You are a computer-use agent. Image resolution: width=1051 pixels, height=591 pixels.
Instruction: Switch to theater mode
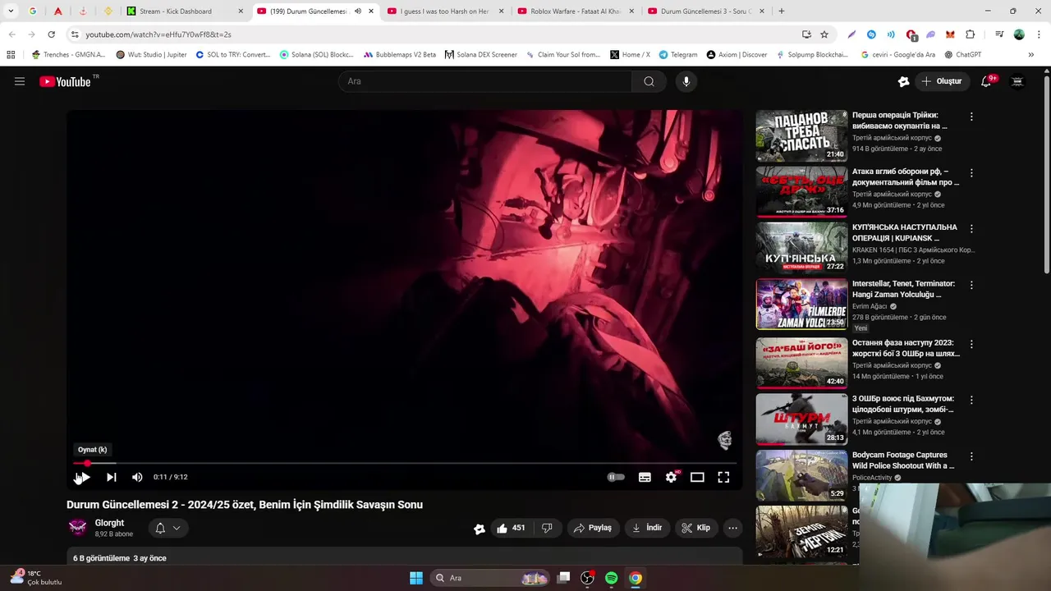697,477
